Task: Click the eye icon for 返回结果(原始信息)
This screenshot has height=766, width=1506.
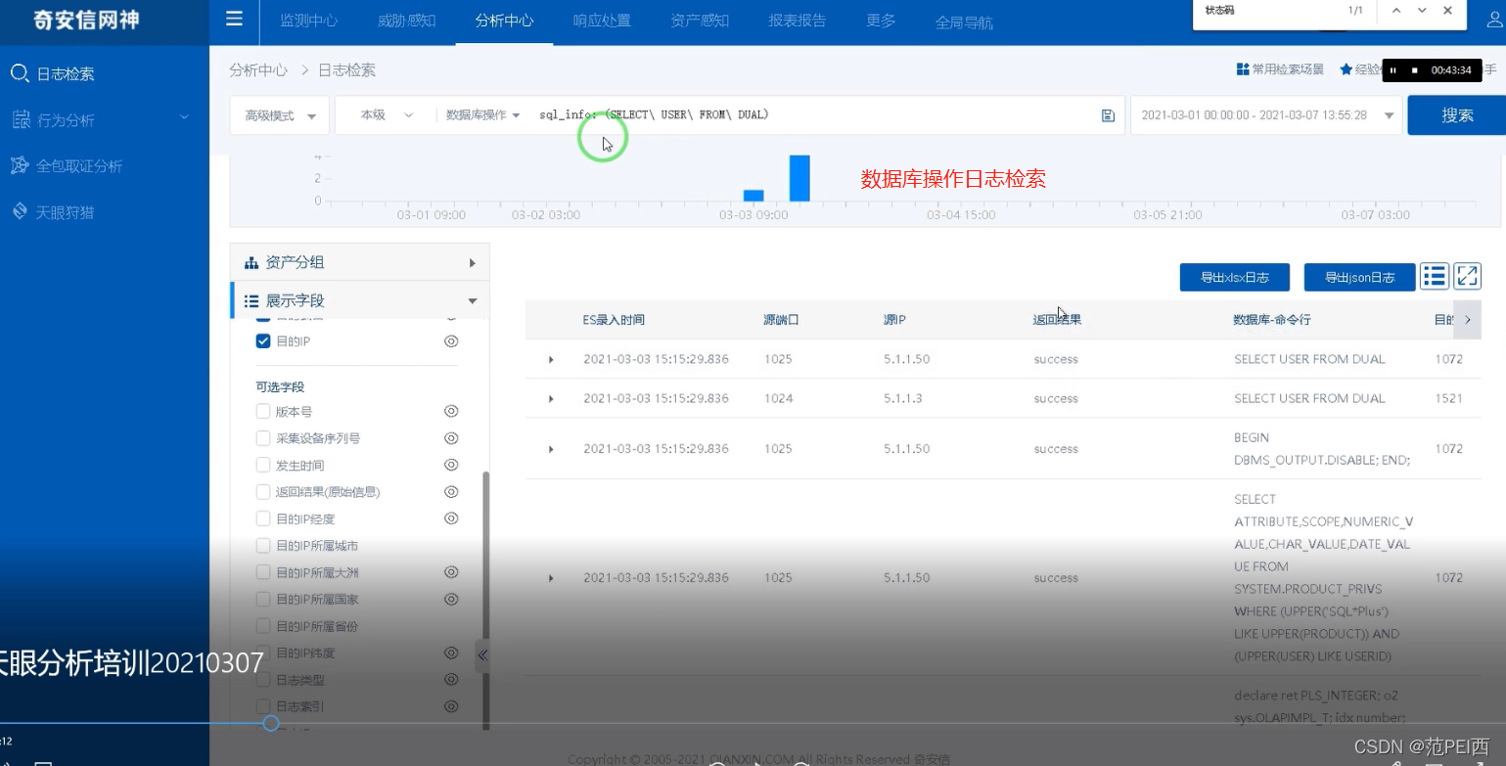Action: click(451, 492)
